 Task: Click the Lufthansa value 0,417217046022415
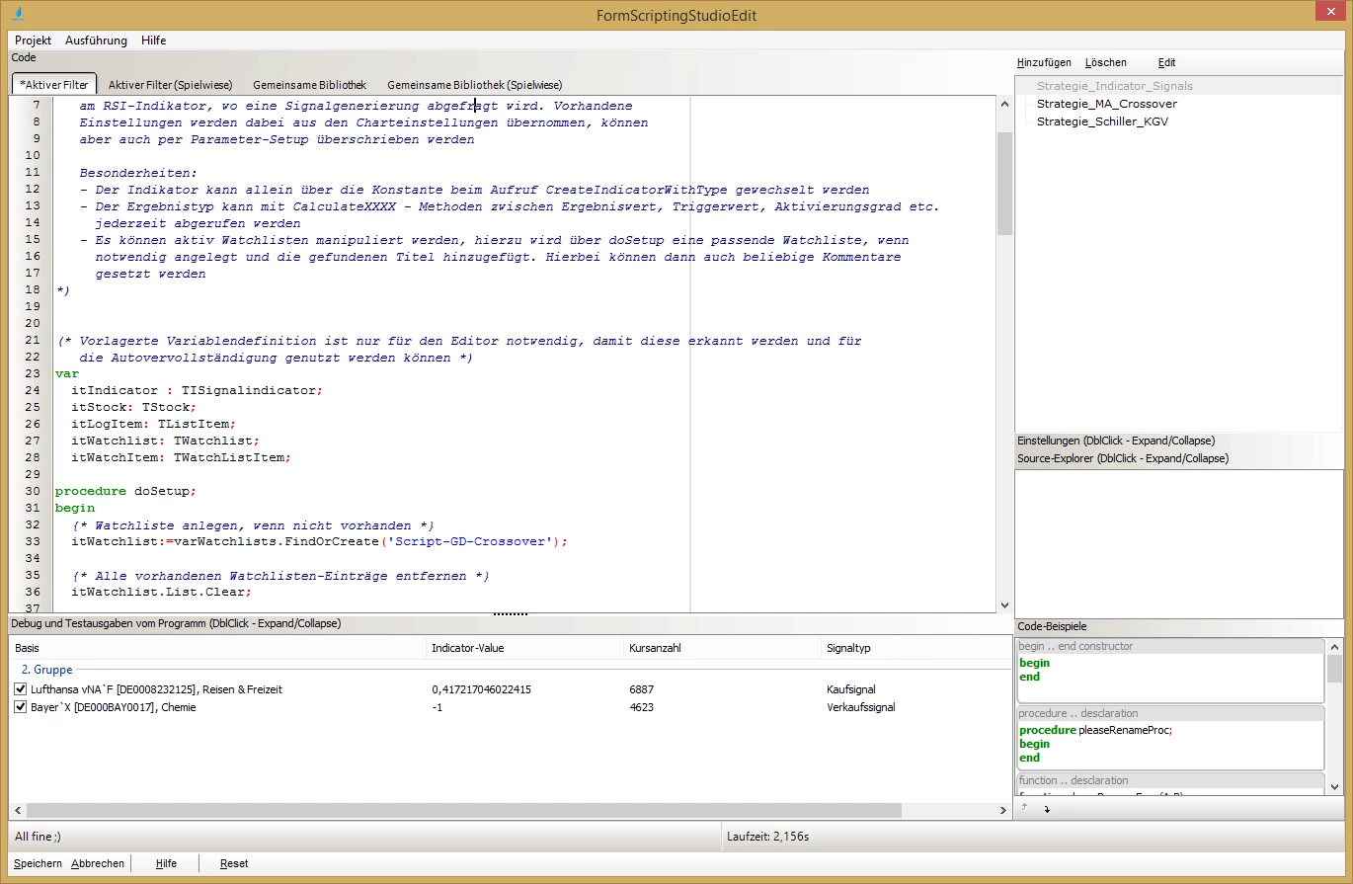[482, 689]
